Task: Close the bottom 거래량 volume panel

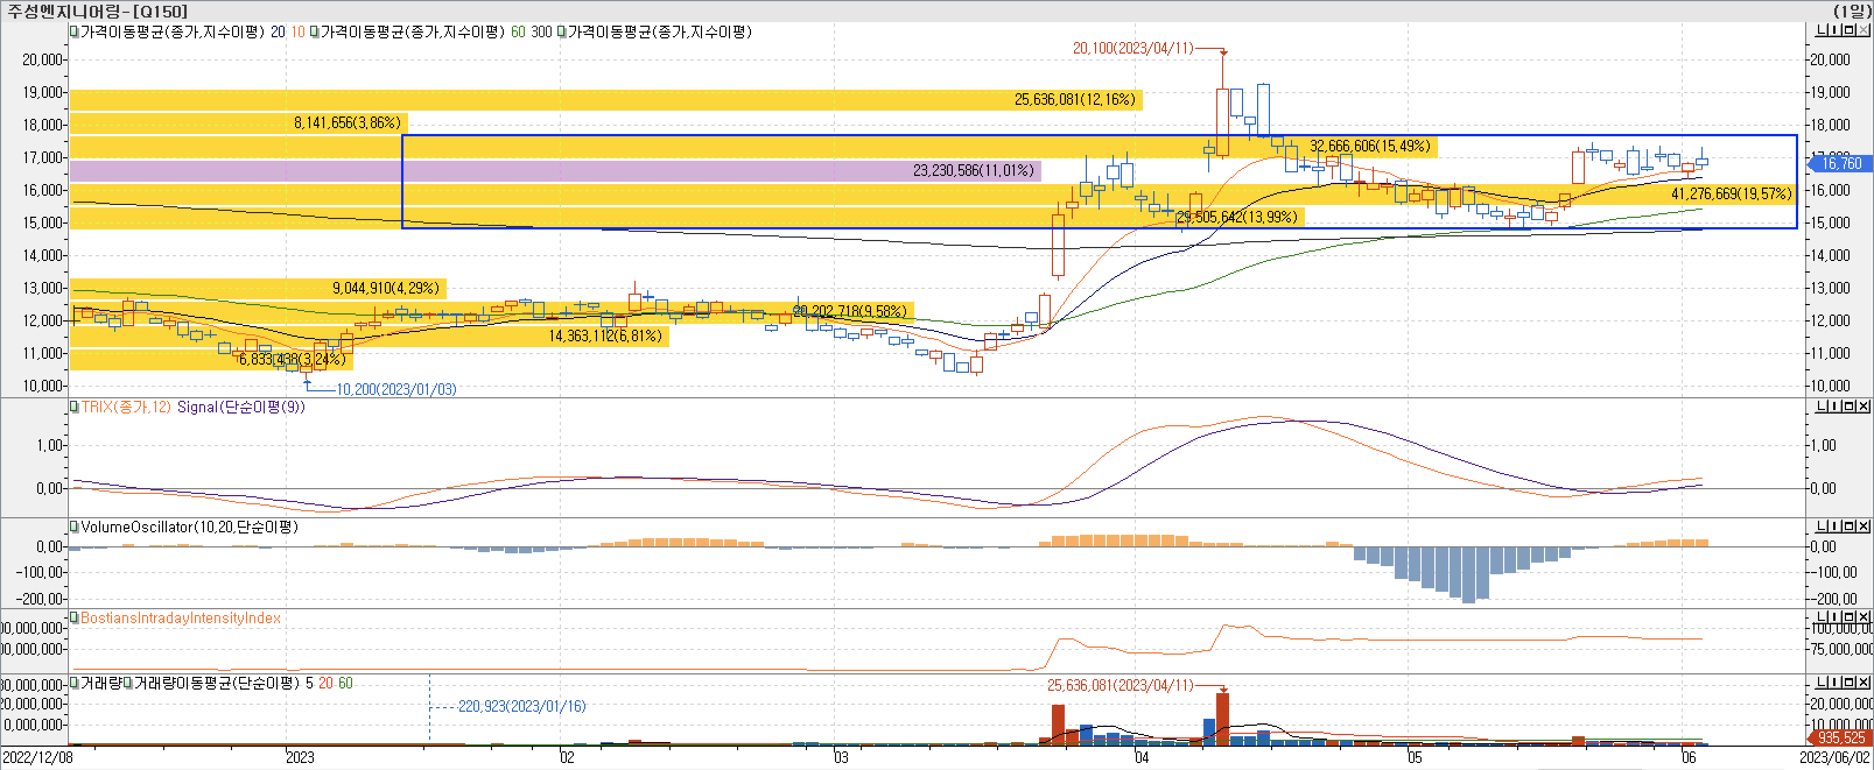Action: (1865, 682)
